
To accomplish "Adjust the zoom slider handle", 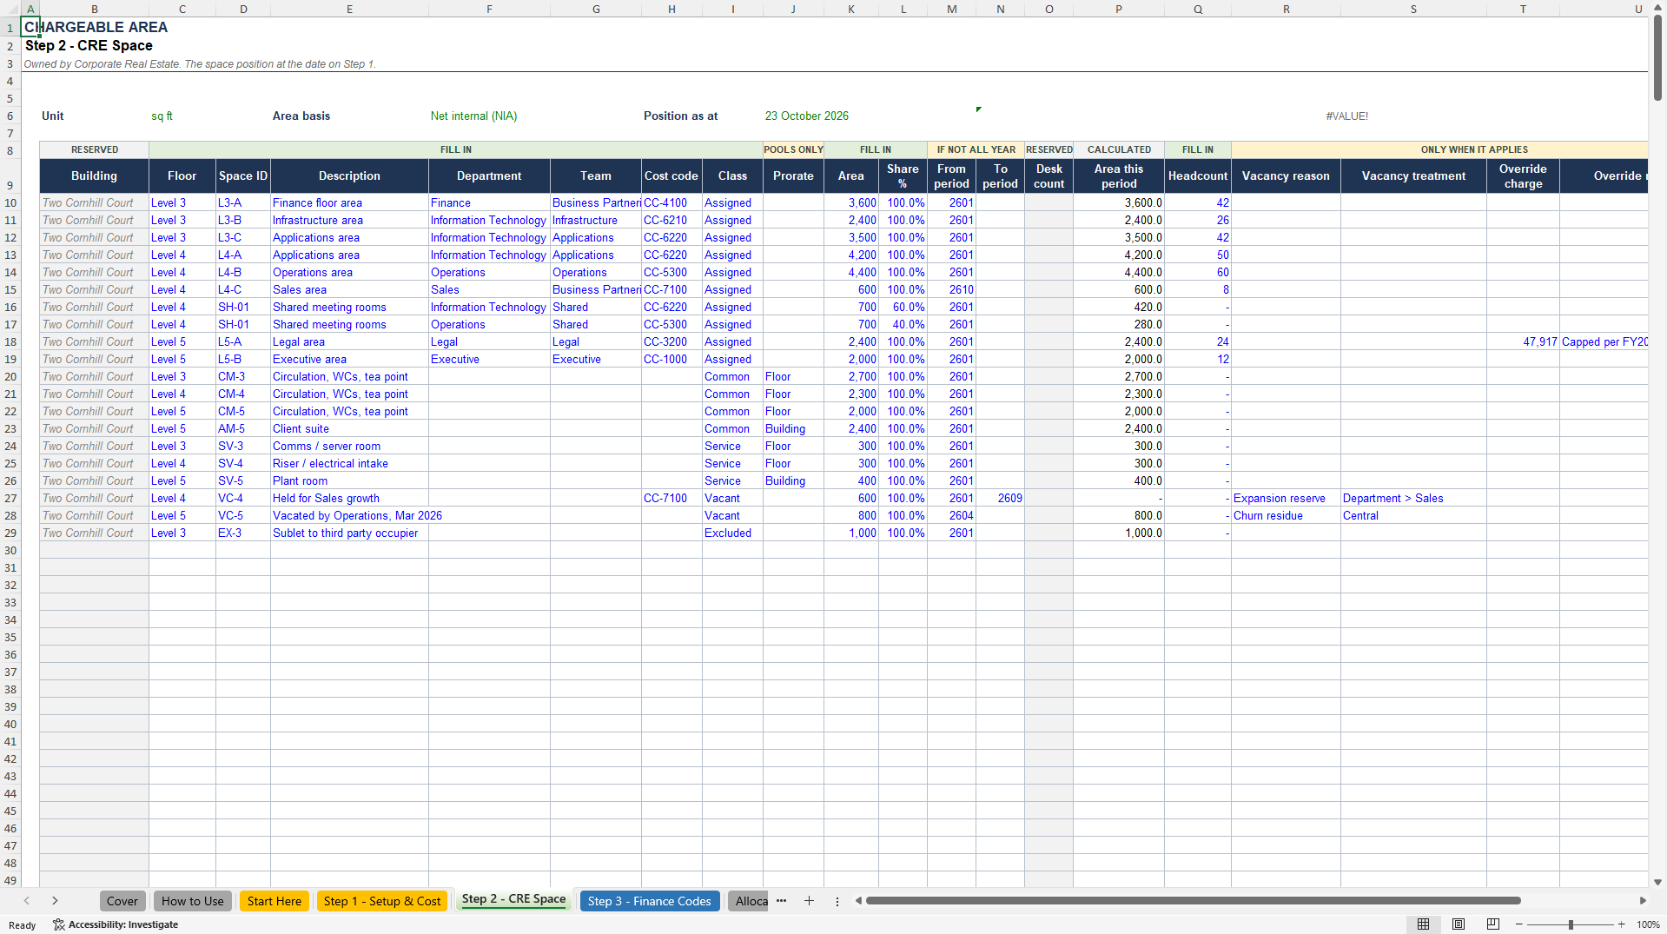I will coord(1571,924).
